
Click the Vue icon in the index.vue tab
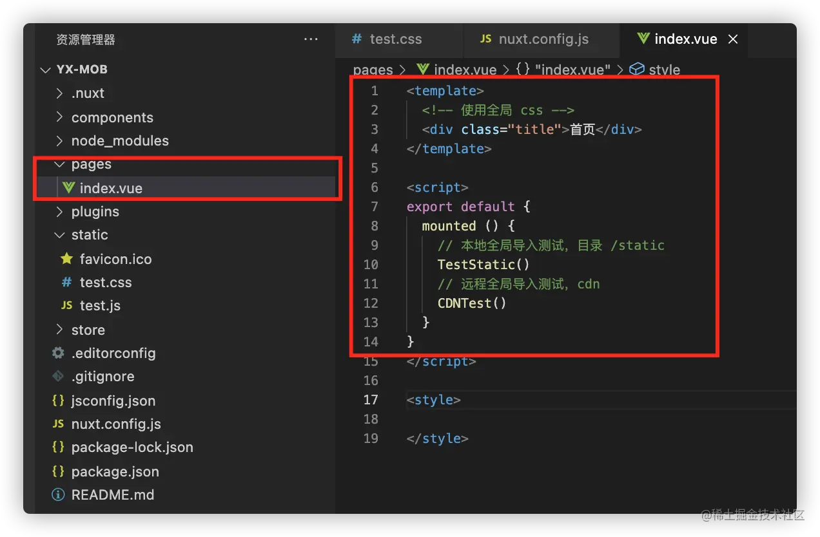[x=643, y=39]
